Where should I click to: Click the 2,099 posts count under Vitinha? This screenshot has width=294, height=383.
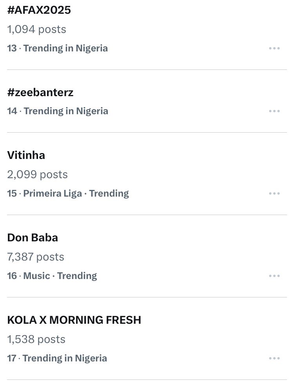tap(37, 175)
